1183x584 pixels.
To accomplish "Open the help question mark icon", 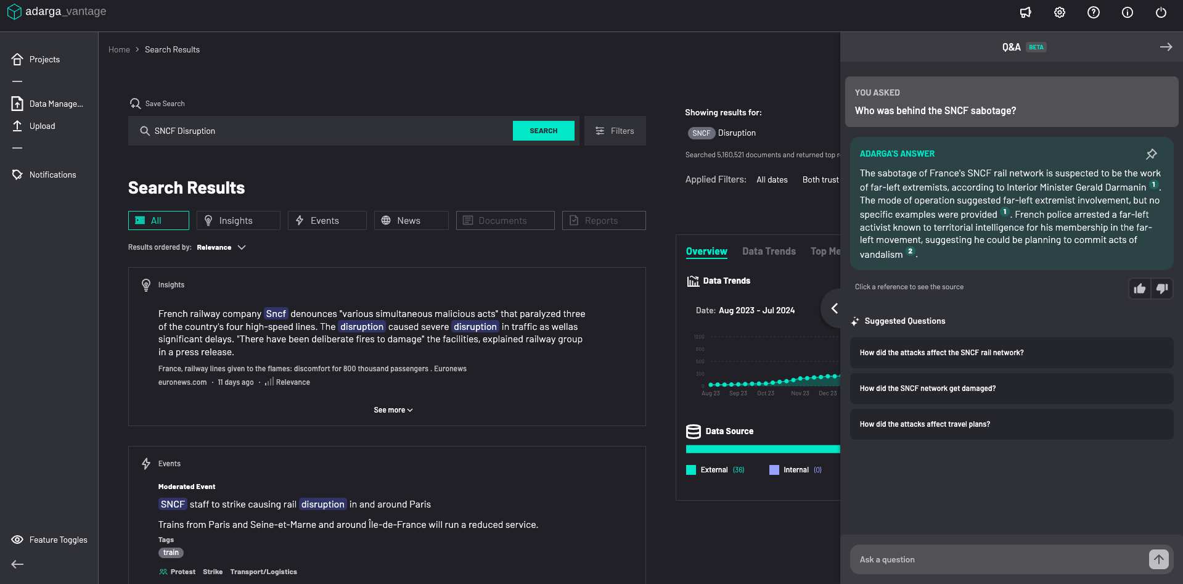I will [x=1094, y=12].
